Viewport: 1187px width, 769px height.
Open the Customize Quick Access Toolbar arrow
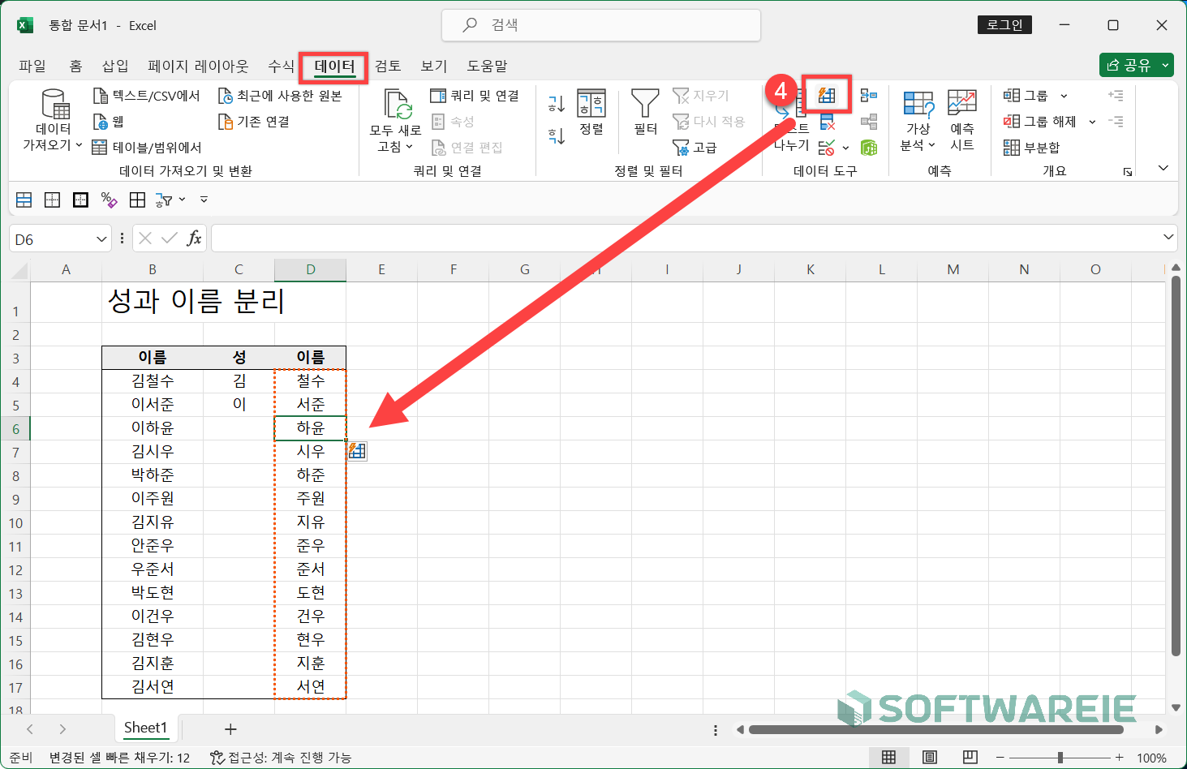pyautogui.click(x=204, y=200)
